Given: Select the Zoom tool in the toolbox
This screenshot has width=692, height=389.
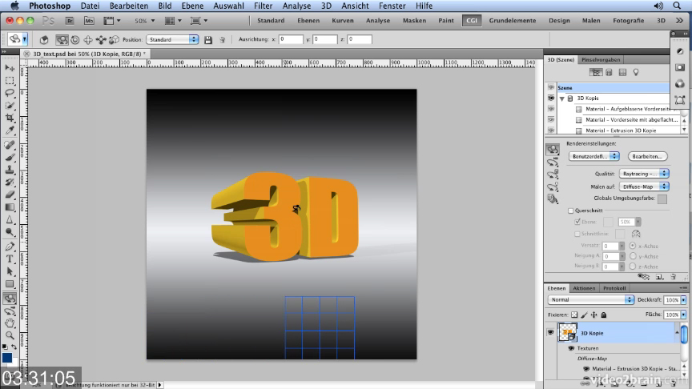Looking at the screenshot, I should pos(10,335).
